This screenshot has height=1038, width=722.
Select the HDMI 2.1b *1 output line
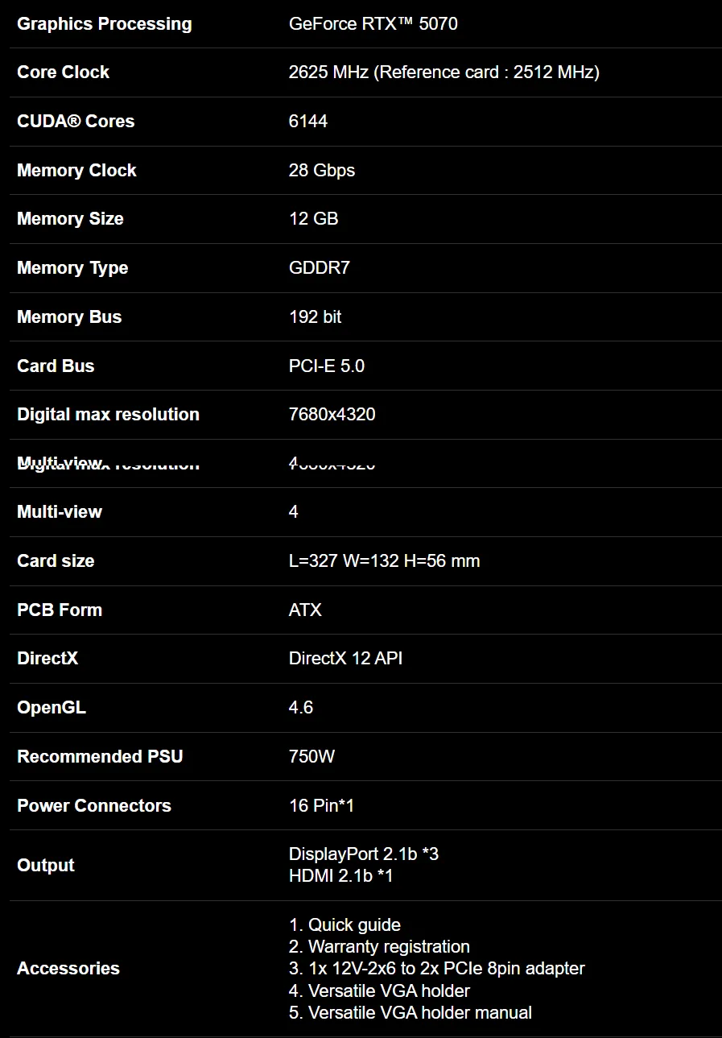(x=341, y=876)
